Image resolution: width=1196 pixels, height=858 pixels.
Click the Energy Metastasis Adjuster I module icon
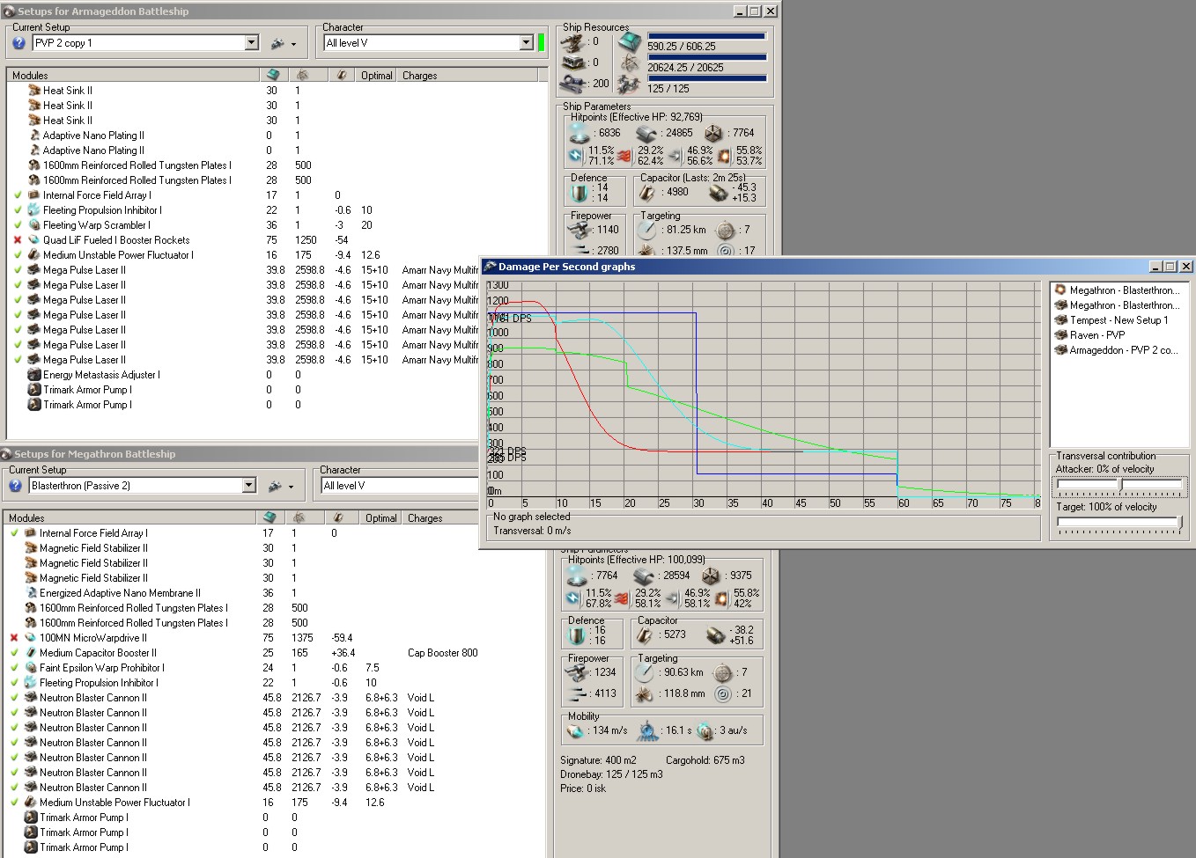tap(34, 375)
